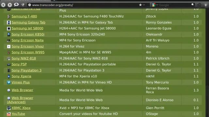Click the globe icon next to Web Browser

(9, 90)
